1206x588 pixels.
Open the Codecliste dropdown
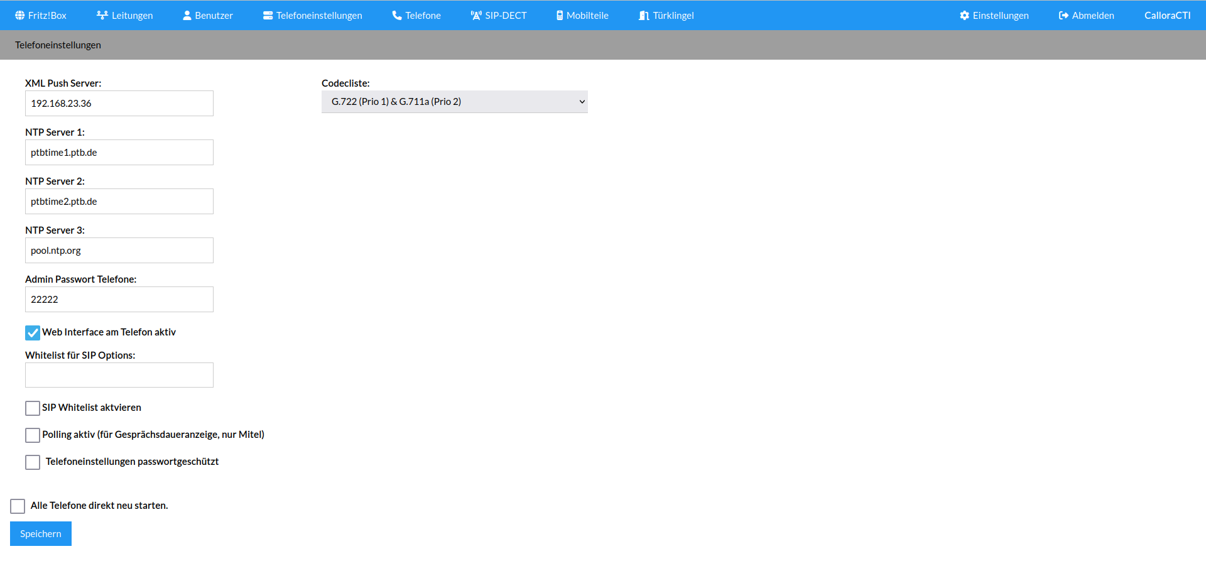[455, 102]
